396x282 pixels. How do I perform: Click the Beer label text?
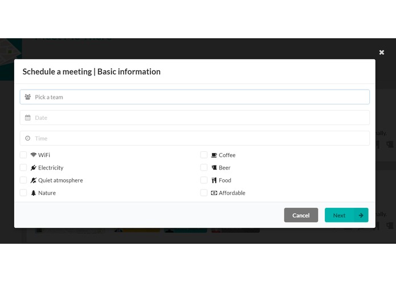coord(224,168)
